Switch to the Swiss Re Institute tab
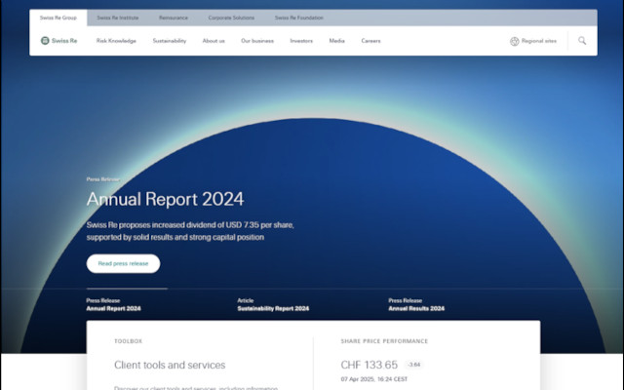 [x=117, y=18]
